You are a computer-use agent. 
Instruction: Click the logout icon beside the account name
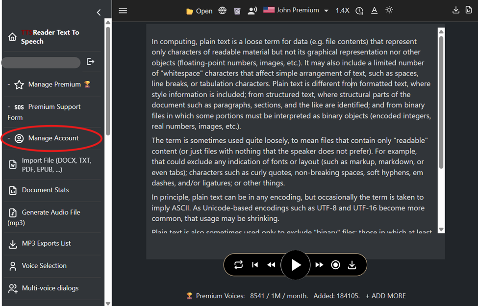(91, 62)
